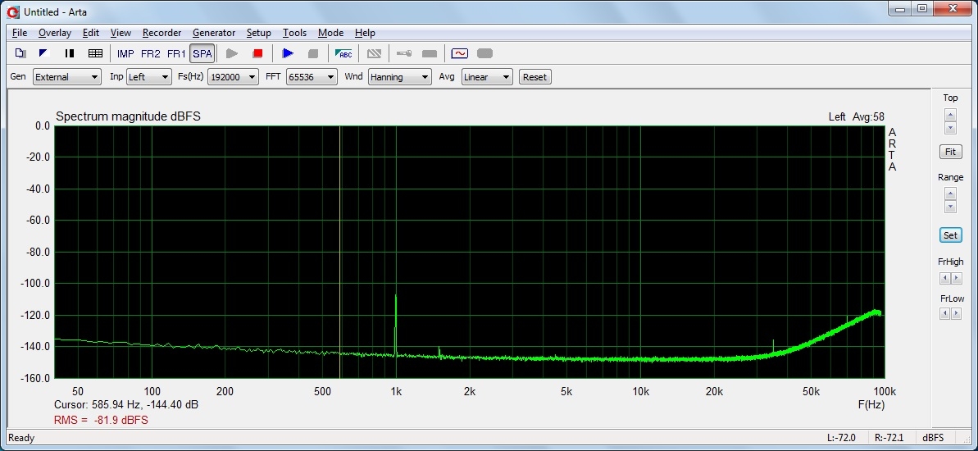Increase Top with the up arrow

[951, 115]
